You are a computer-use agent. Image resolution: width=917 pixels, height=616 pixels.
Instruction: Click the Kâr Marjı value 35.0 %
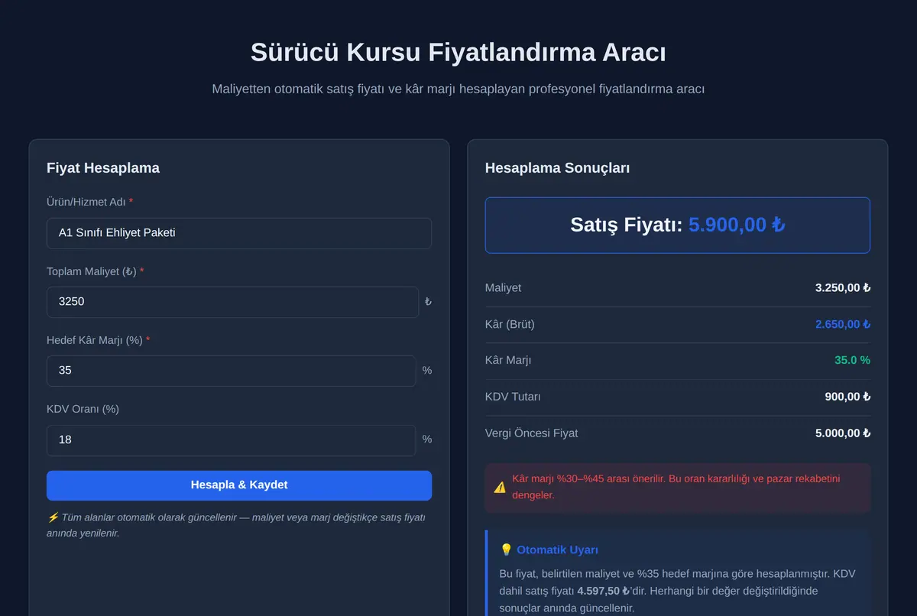[852, 360]
